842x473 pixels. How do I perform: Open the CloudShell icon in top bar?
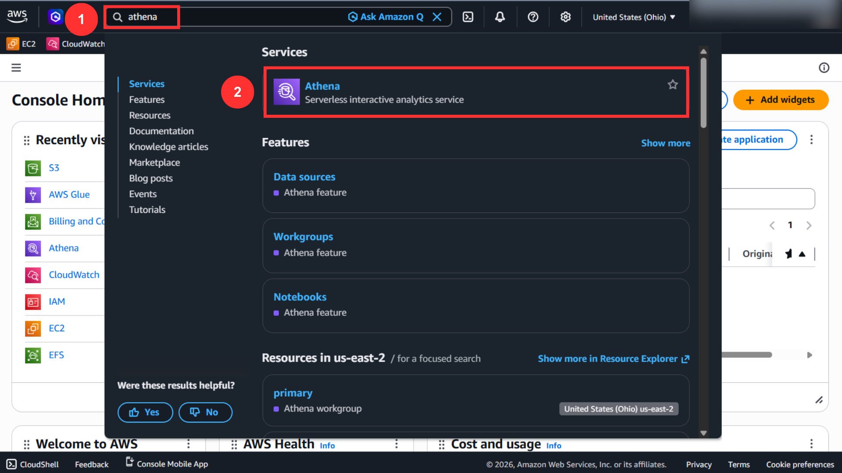point(468,17)
